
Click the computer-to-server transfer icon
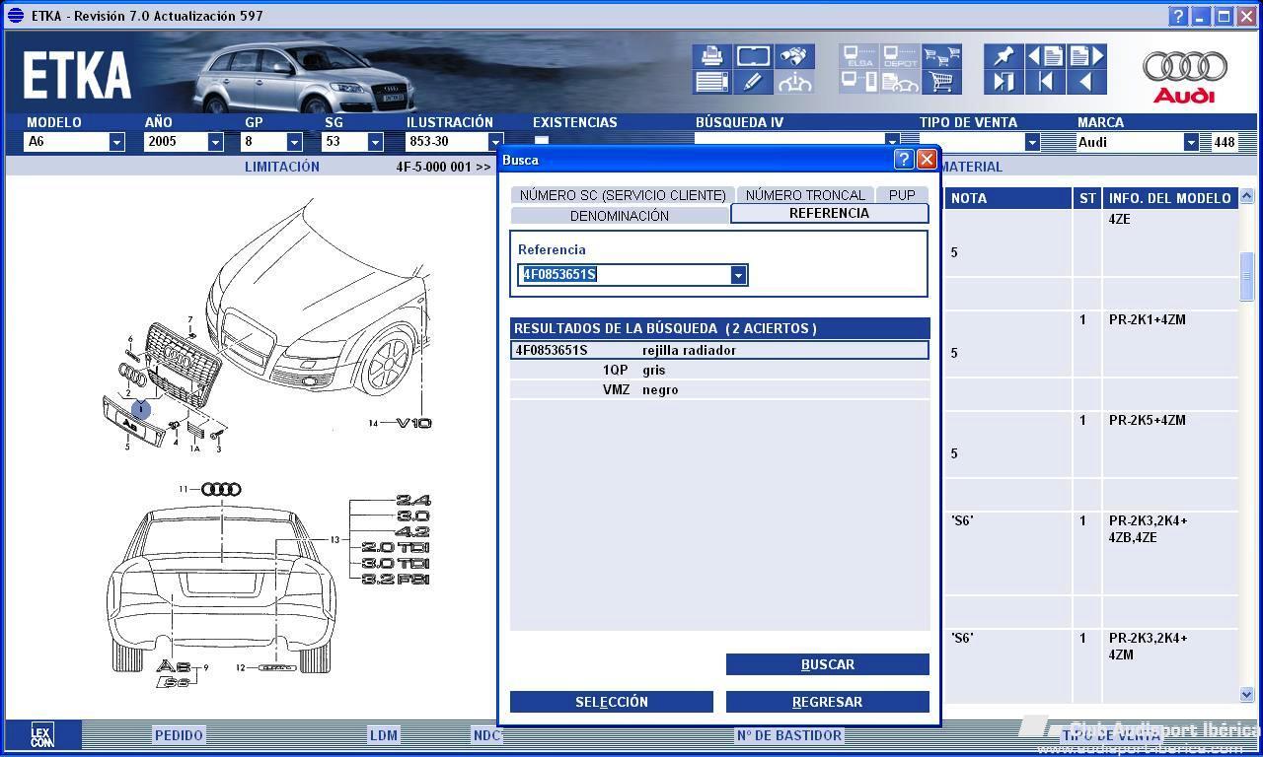tap(859, 82)
